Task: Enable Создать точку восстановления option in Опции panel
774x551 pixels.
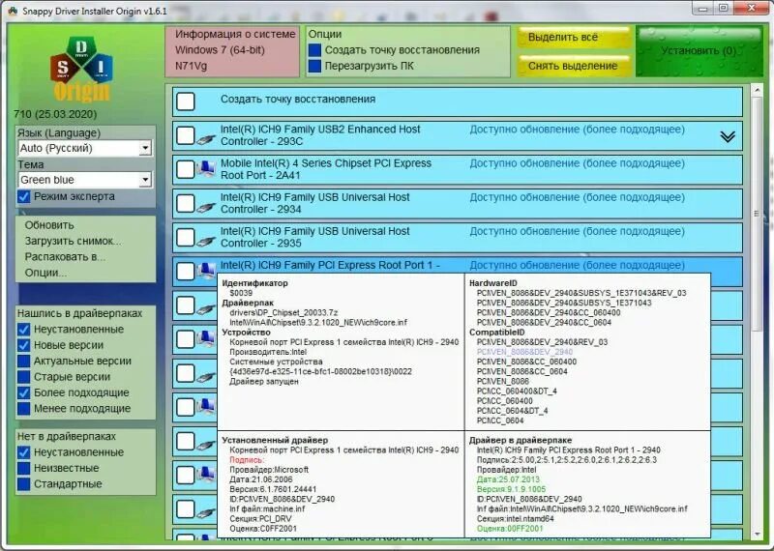Action: [x=314, y=50]
